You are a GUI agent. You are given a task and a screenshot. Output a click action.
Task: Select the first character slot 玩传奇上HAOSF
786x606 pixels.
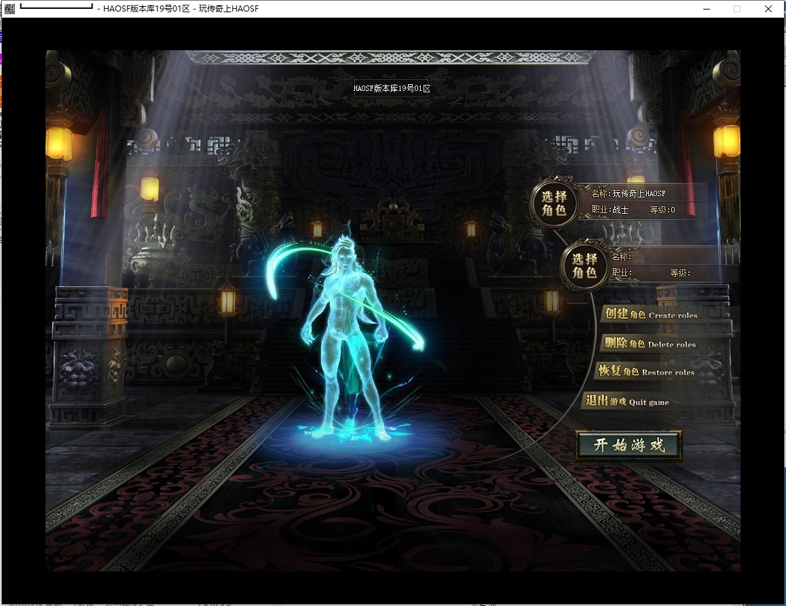point(554,202)
